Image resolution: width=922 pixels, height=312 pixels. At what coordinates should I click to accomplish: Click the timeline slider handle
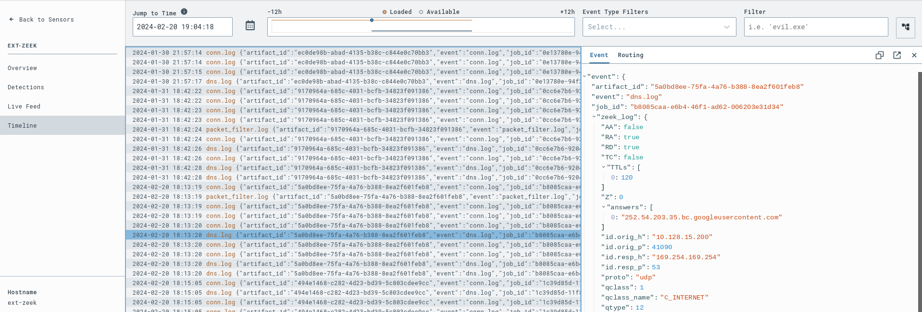[x=372, y=20]
